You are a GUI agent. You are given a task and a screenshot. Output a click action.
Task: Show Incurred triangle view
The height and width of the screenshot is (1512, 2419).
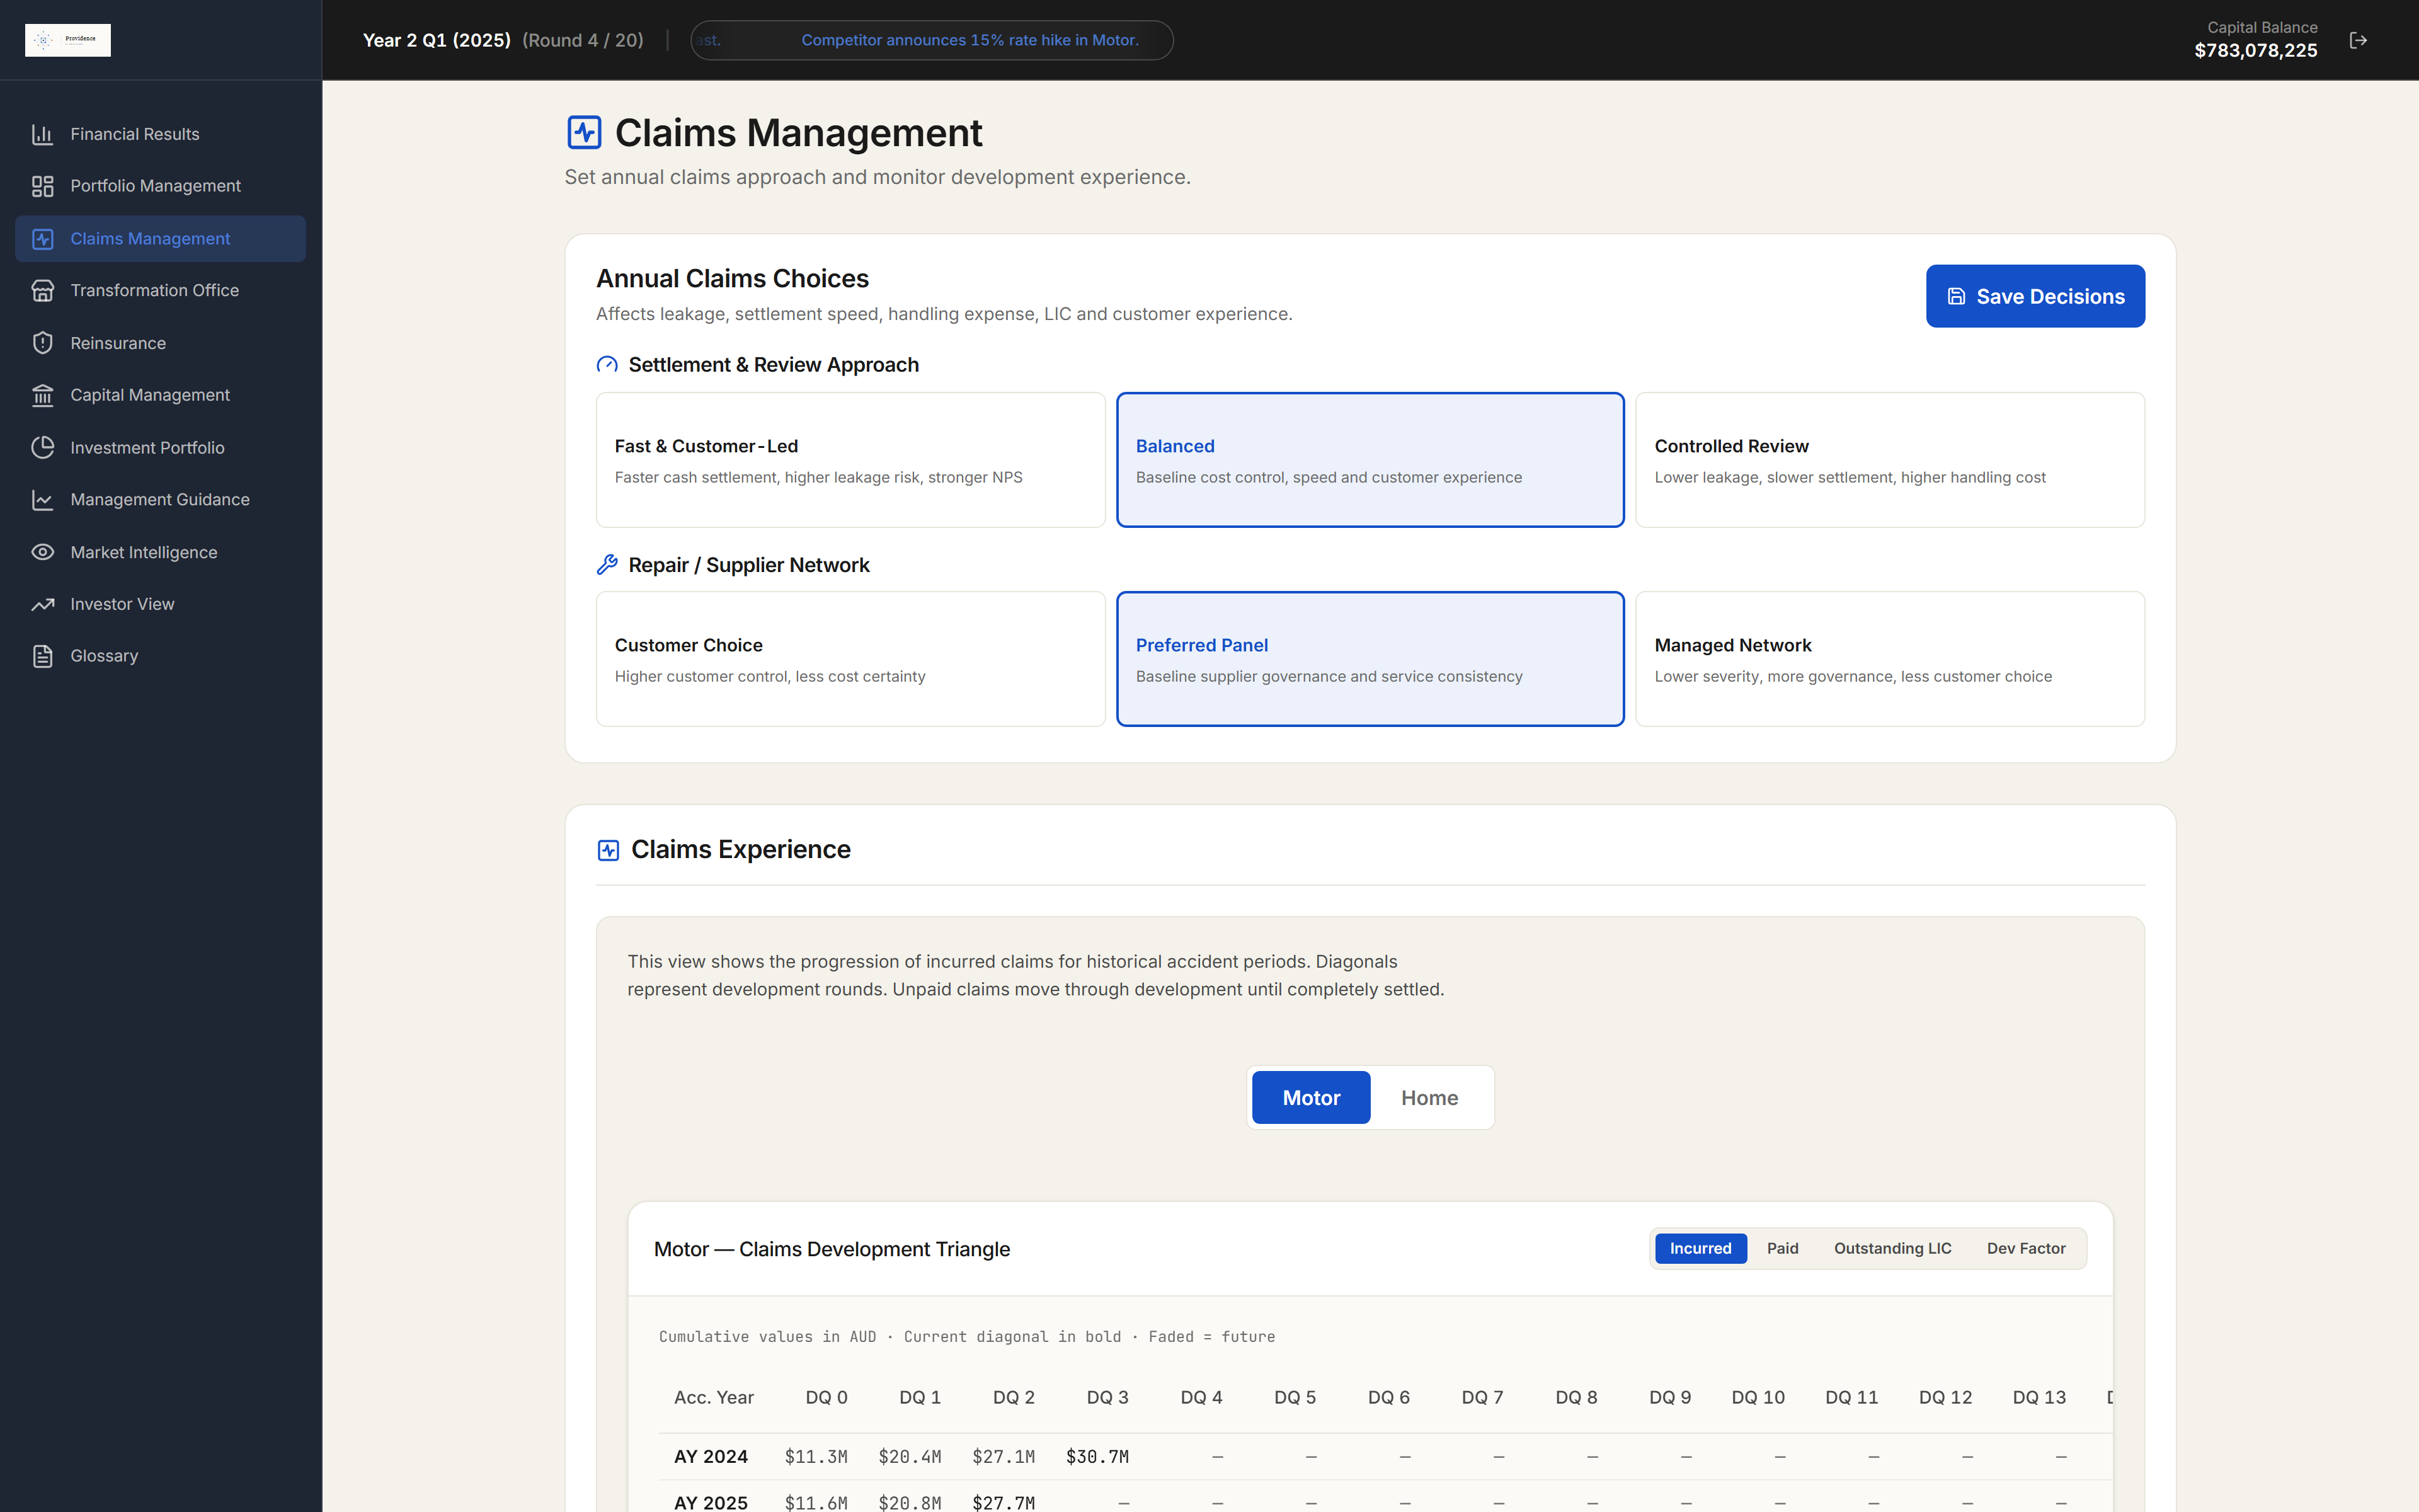[x=1700, y=1248]
